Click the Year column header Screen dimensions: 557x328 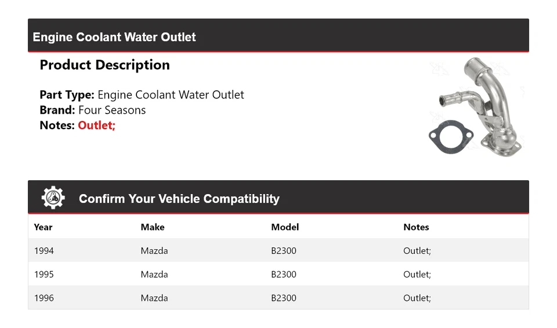point(43,227)
